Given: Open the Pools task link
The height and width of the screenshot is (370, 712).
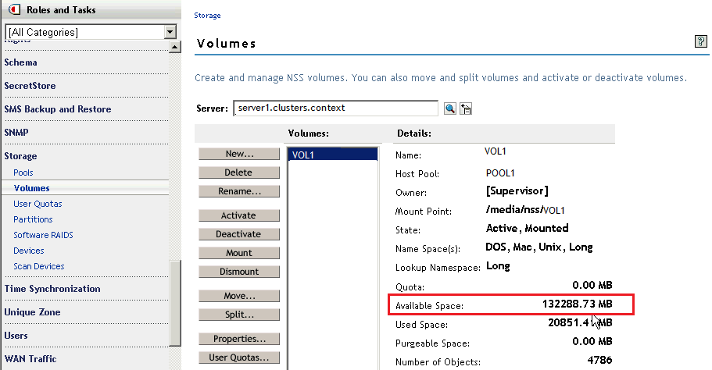Looking at the screenshot, I should [x=23, y=173].
